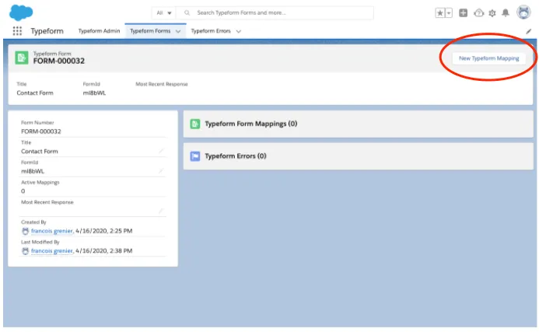Expand the Typeform Forms tab chevron
Image resolution: width=539 pixels, height=332 pixels.
click(178, 31)
